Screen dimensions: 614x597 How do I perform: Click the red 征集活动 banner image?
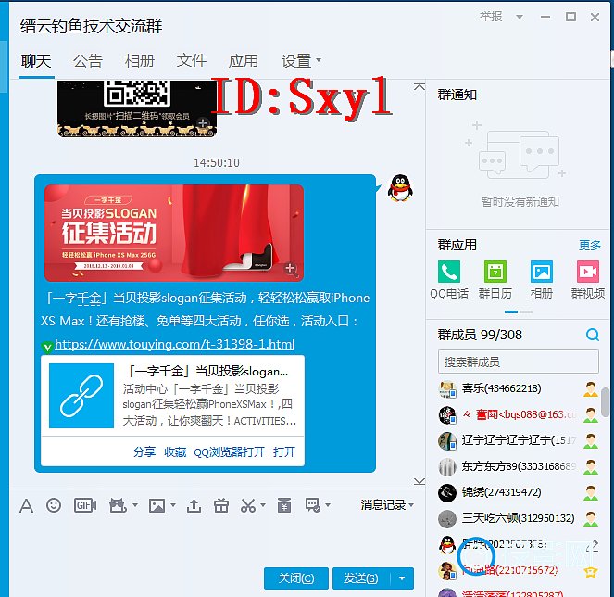(x=174, y=233)
